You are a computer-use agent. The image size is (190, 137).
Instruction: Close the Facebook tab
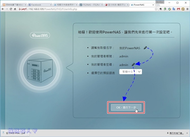[51, 5]
